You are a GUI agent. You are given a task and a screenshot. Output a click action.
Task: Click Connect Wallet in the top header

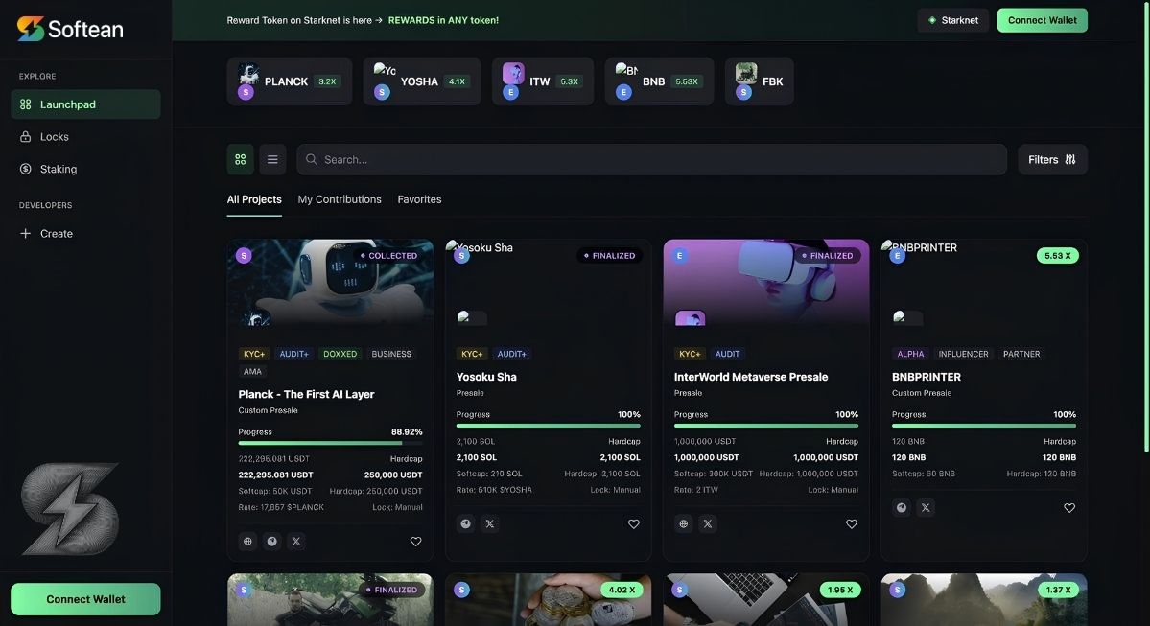(1043, 20)
